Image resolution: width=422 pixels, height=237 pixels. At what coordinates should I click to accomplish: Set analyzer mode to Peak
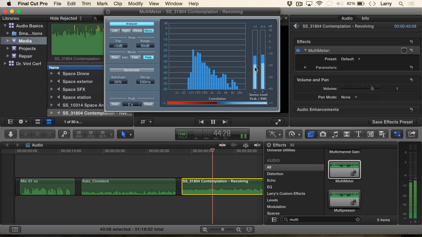[148, 57]
